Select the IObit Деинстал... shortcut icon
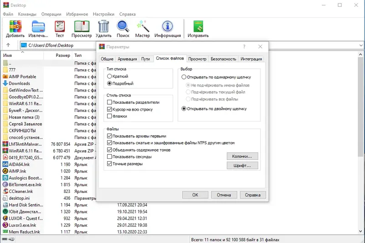 (x=5, y=212)
